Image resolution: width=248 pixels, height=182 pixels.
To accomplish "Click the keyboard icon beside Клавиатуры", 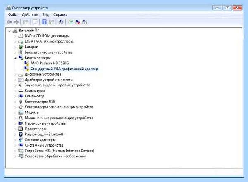I will (x=21, y=91).
